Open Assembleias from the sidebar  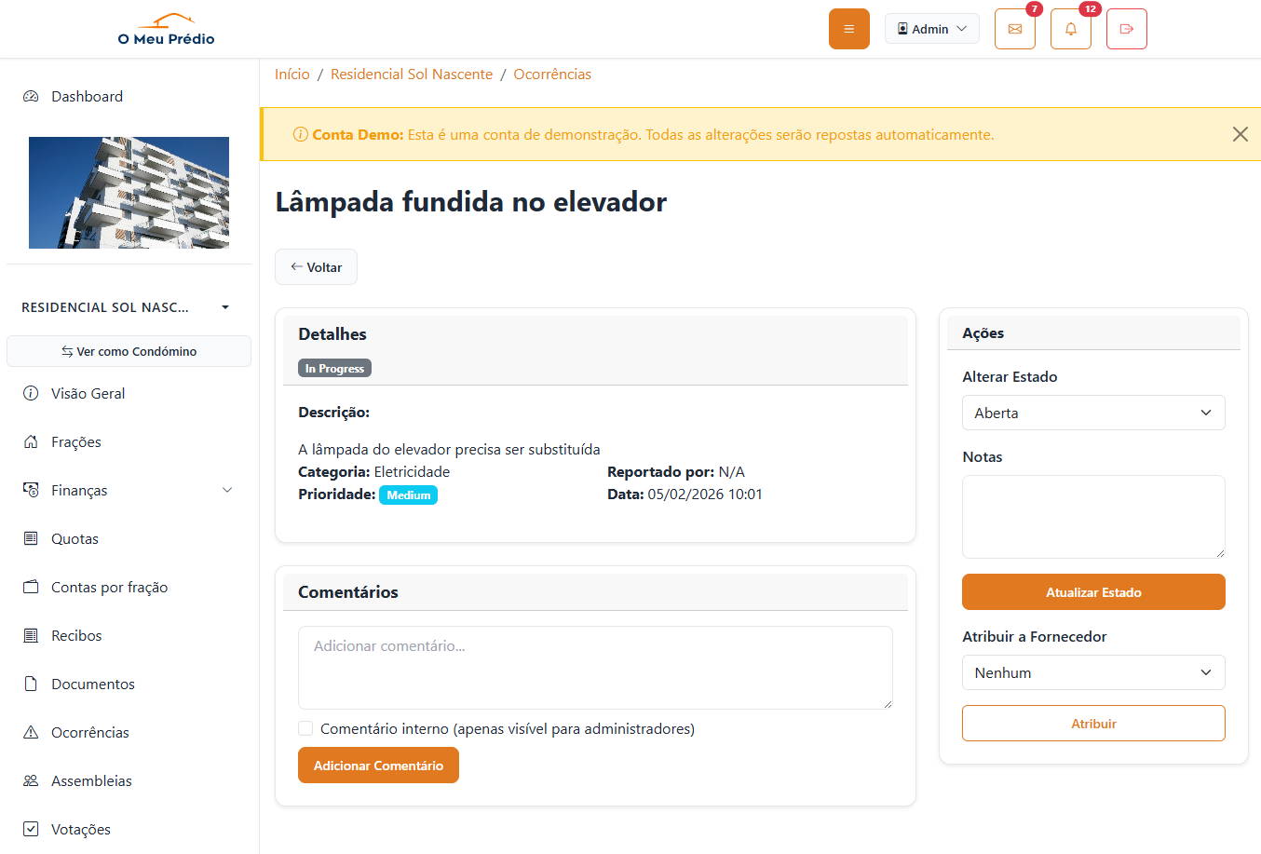[92, 780]
